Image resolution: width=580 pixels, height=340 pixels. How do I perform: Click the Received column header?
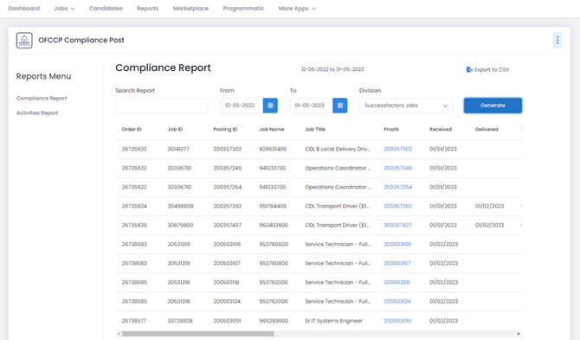pyautogui.click(x=441, y=129)
